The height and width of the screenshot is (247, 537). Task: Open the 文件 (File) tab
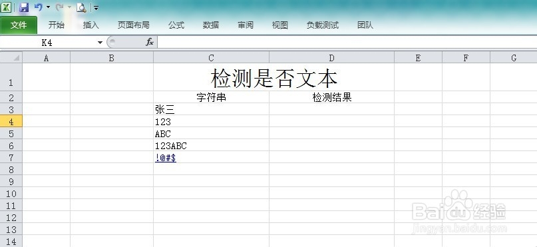click(x=19, y=25)
